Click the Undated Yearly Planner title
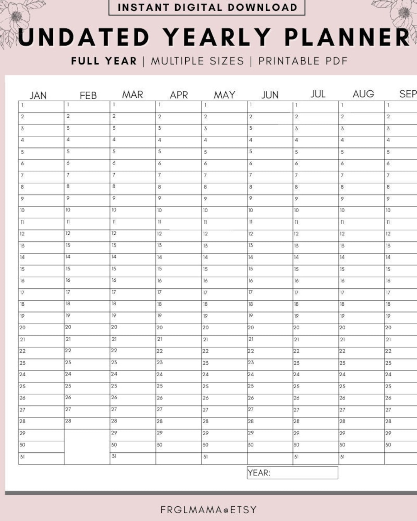 pyautogui.click(x=214, y=37)
